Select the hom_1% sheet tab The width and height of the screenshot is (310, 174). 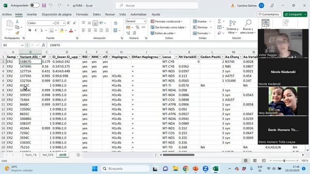pos(31,155)
